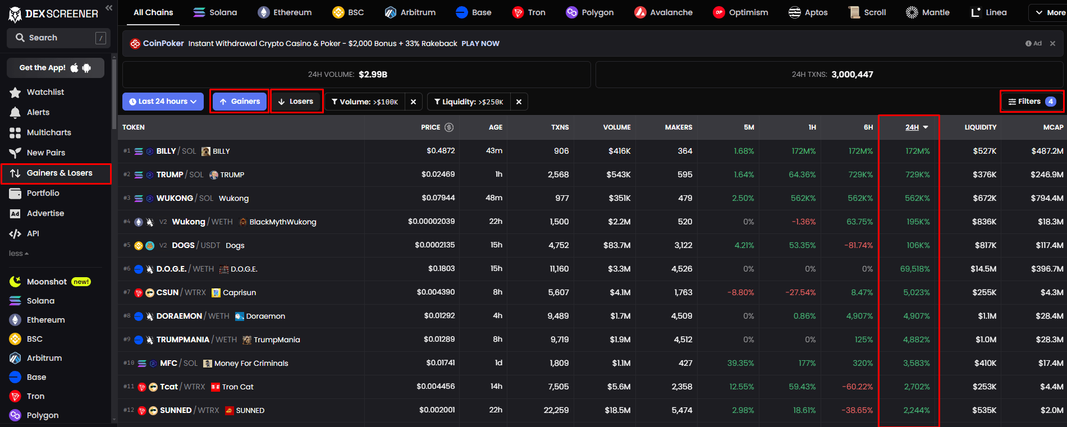The height and width of the screenshot is (427, 1067).
Task: Open the Filters panel
Action: click(1032, 102)
